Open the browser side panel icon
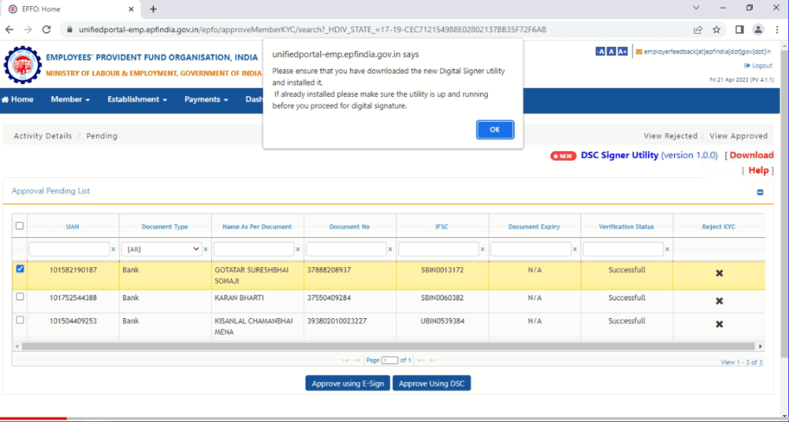Viewport: 789px width, 422px height. 739,30
